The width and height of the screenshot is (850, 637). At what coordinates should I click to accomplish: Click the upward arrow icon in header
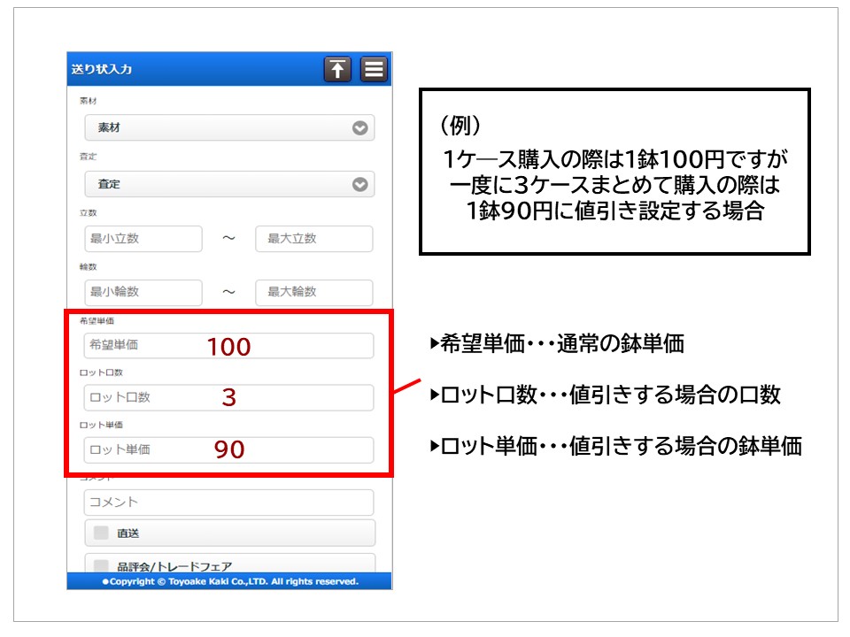(x=337, y=69)
